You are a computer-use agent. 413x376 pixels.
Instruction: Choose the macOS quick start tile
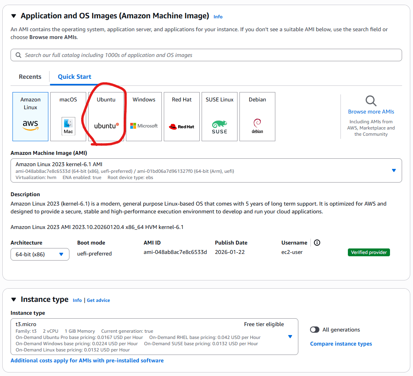pyautogui.click(x=68, y=117)
